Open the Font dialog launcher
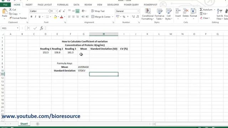228x128 pixels. (65, 22)
